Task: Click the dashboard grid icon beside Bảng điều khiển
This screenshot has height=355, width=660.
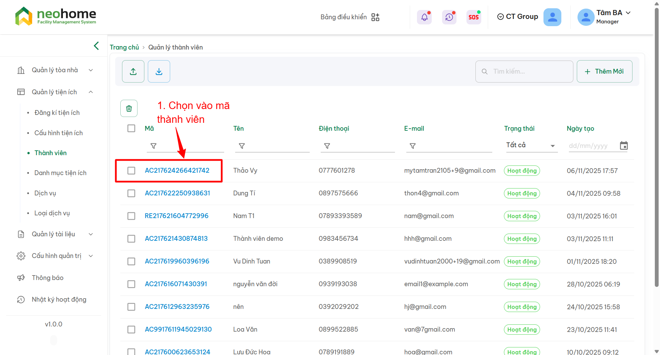Action: 375,17
